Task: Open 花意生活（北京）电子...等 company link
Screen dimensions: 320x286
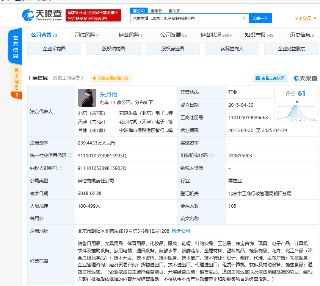Action: 146,113
